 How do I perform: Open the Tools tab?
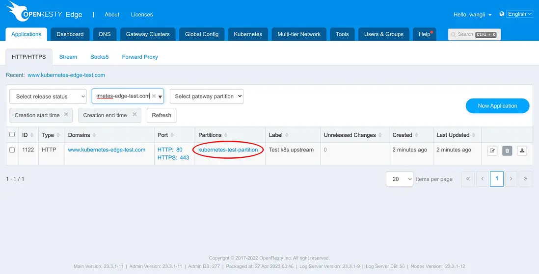pos(342,34)
